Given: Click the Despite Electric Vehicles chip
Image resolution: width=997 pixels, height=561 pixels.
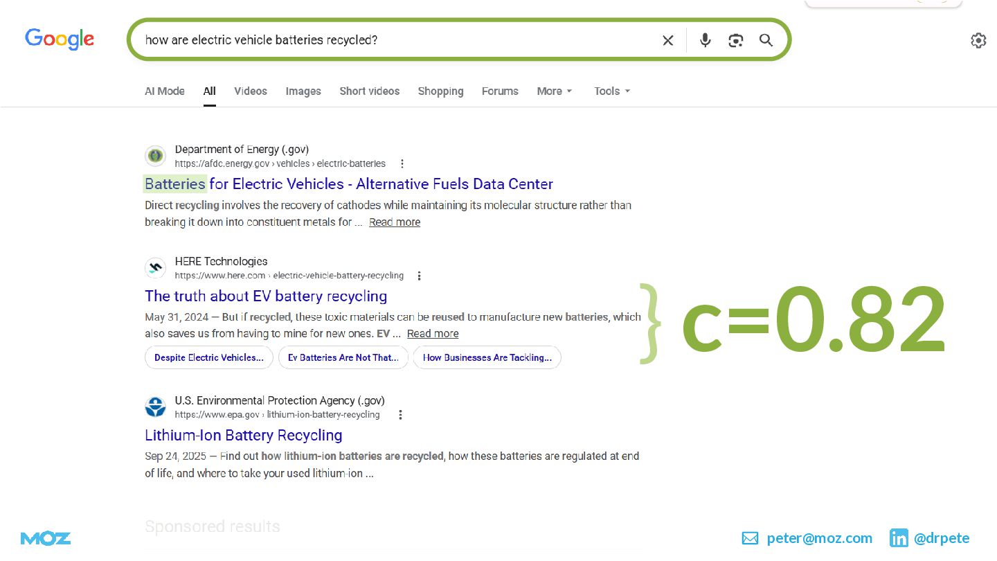Looking at the screenshot, I should tap(209, 358).
